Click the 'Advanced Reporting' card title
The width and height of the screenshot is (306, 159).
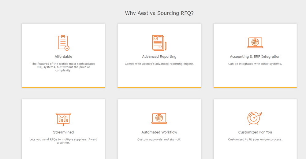[x=159, y=57]
